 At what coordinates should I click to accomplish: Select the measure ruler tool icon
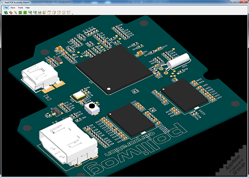coord(11,12)
